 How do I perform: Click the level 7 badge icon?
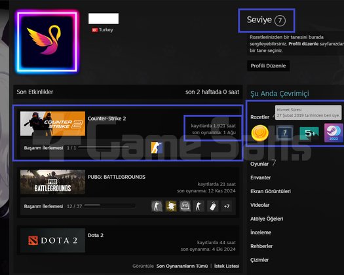pyautogui.click(x=284, y=133)
